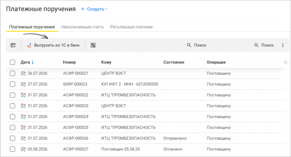
Task: Click date cell 05.08.2026
Action: 38,149
